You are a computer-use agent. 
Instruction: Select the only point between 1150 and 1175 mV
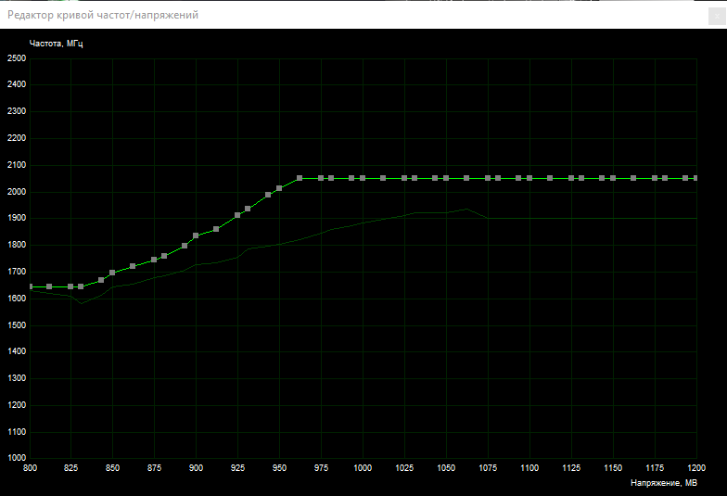633,178
